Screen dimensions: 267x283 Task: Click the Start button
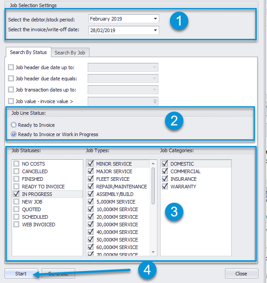click(21, 274)
